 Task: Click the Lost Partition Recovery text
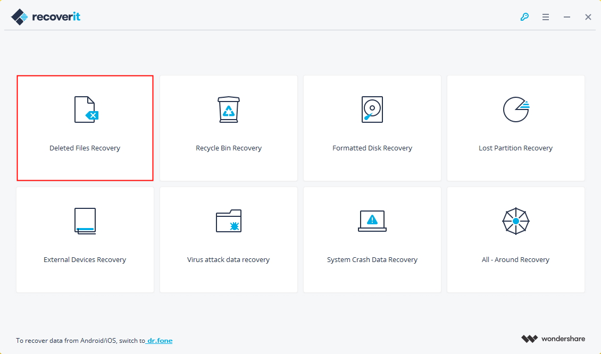pyautogui.click(x=515, y=148)
